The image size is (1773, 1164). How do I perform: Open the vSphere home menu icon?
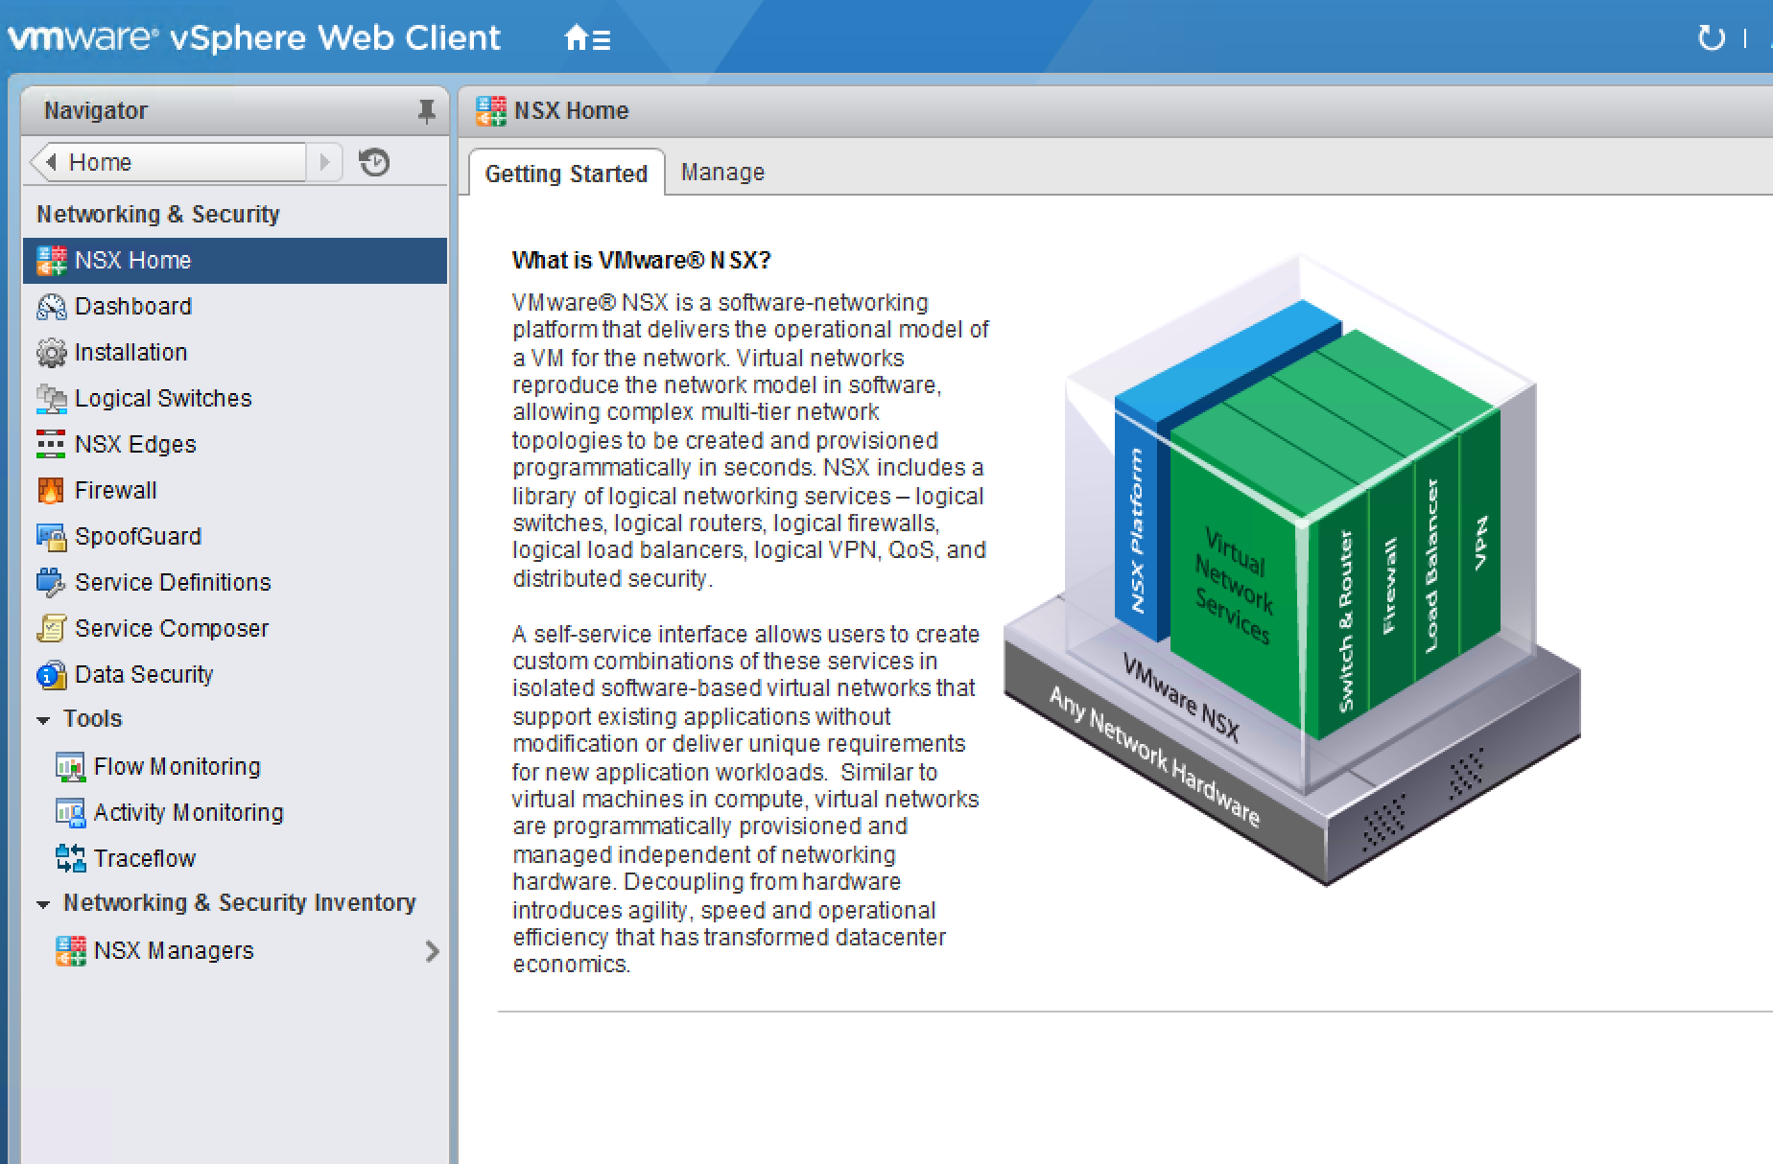click(587, 38)
